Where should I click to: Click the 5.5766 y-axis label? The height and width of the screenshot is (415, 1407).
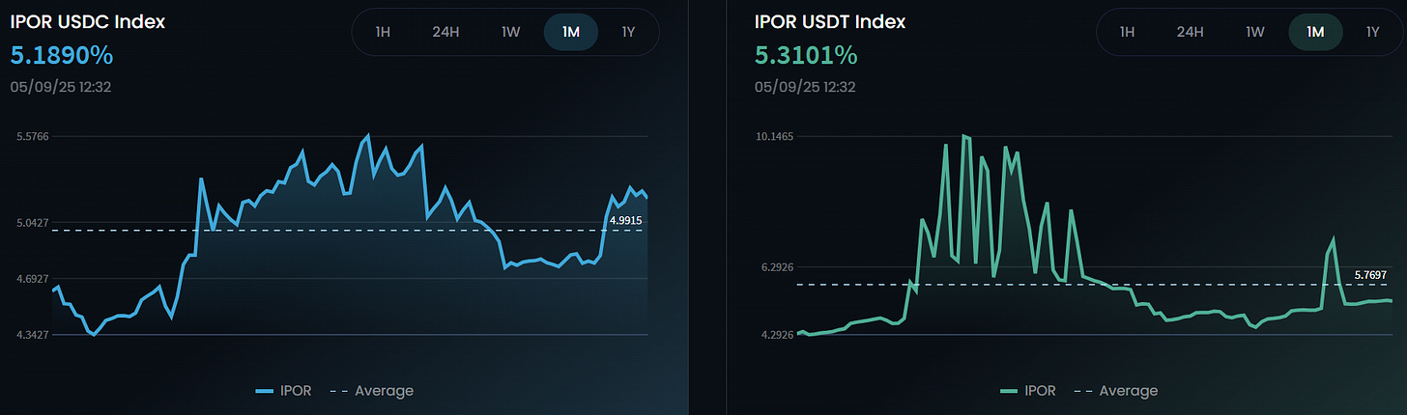point(34,137)
